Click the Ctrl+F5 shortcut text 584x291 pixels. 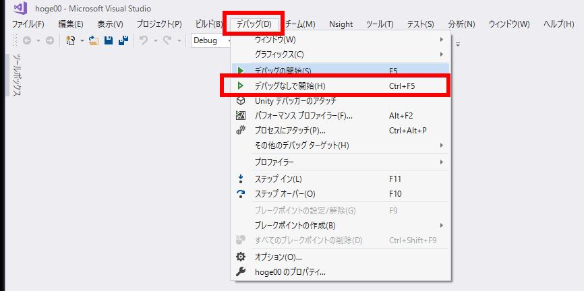coord(402,86)
